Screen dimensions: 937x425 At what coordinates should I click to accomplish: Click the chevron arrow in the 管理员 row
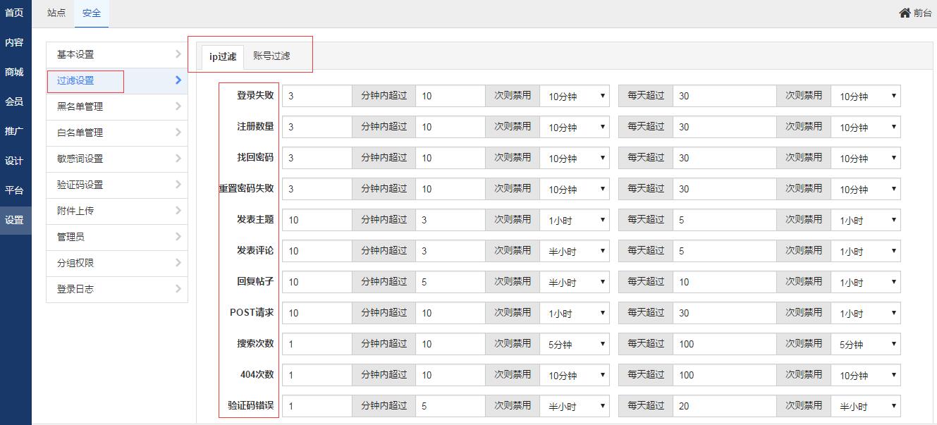178,237
